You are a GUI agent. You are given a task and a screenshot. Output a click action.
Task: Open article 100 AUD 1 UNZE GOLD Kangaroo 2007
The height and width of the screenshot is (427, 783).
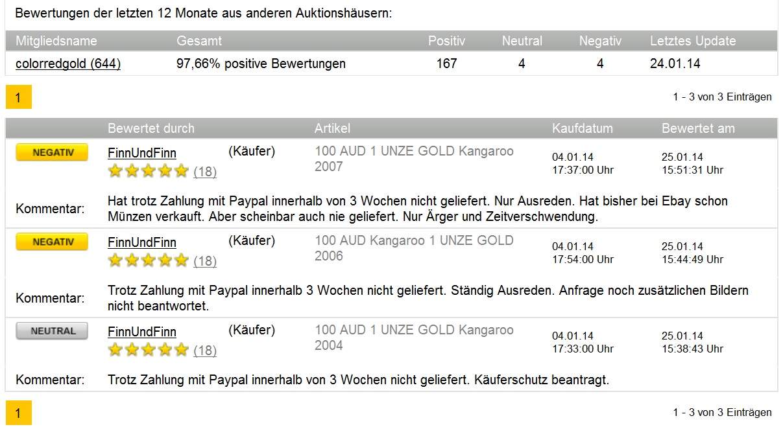pyautogui.click(x=414, y=159)
